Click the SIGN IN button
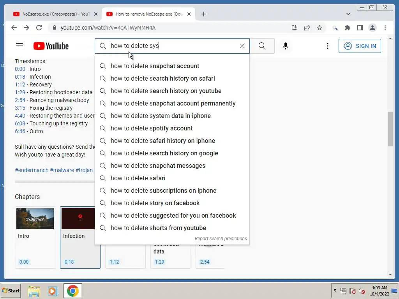This screenshot has width=399, height=299. pyautogui.click(x=360, y=46)
